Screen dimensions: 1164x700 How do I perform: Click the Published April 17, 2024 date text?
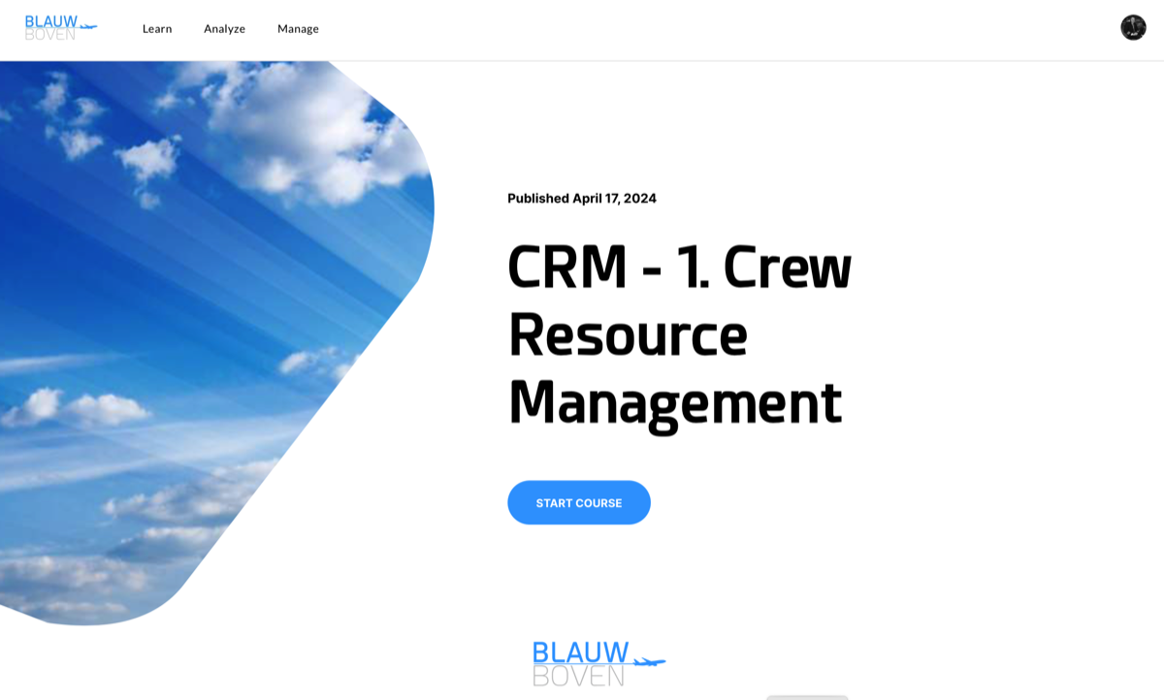582,199
